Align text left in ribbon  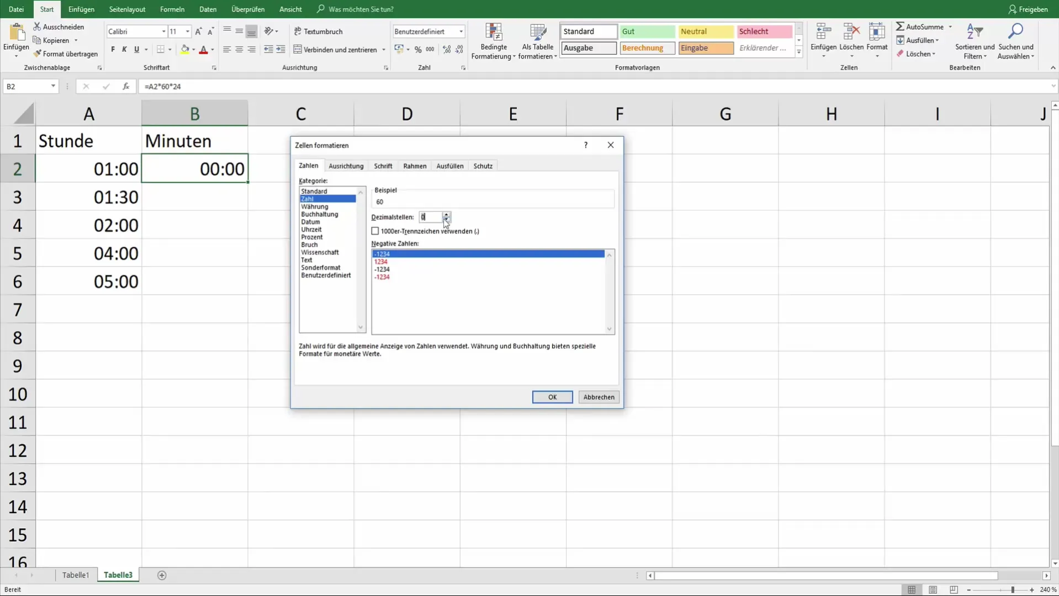[227, 50]
